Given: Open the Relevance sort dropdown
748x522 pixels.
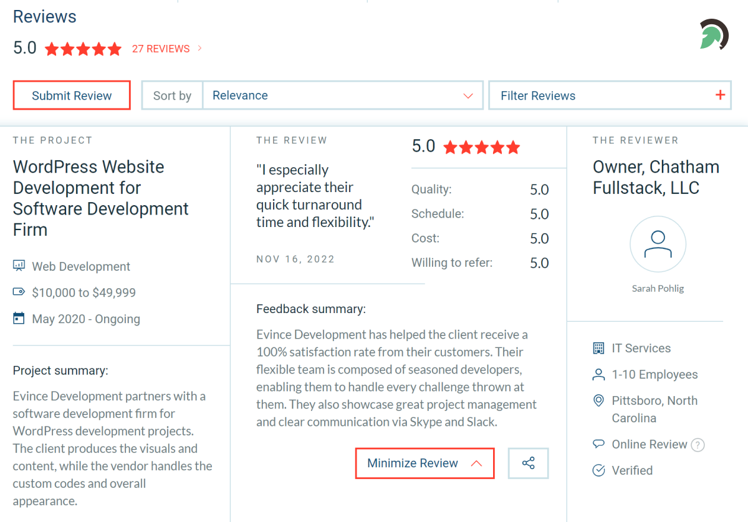Looking at the screenshot, I should point(343,95).
